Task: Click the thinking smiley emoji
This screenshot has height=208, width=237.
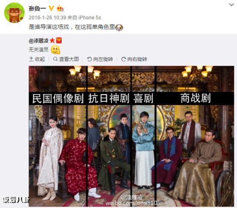Action: tap(56, 50)
